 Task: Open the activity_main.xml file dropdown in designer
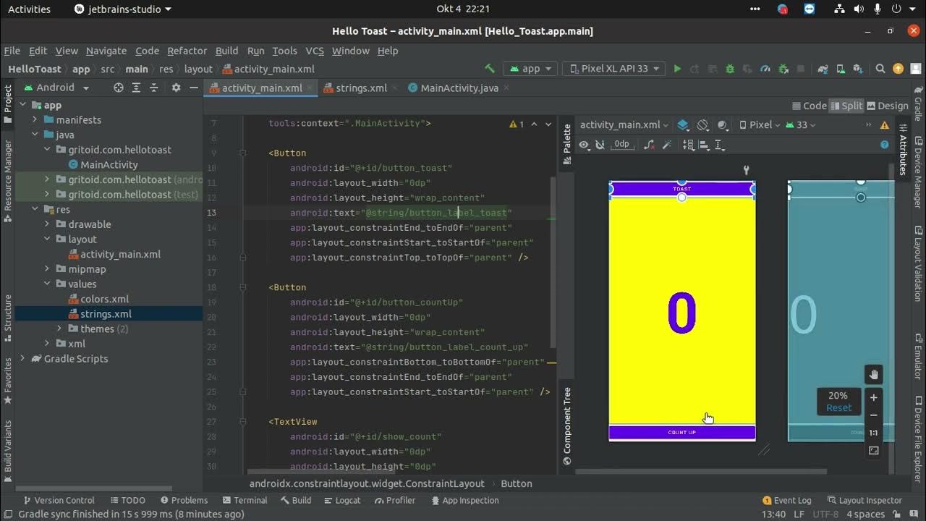[624, 124]
